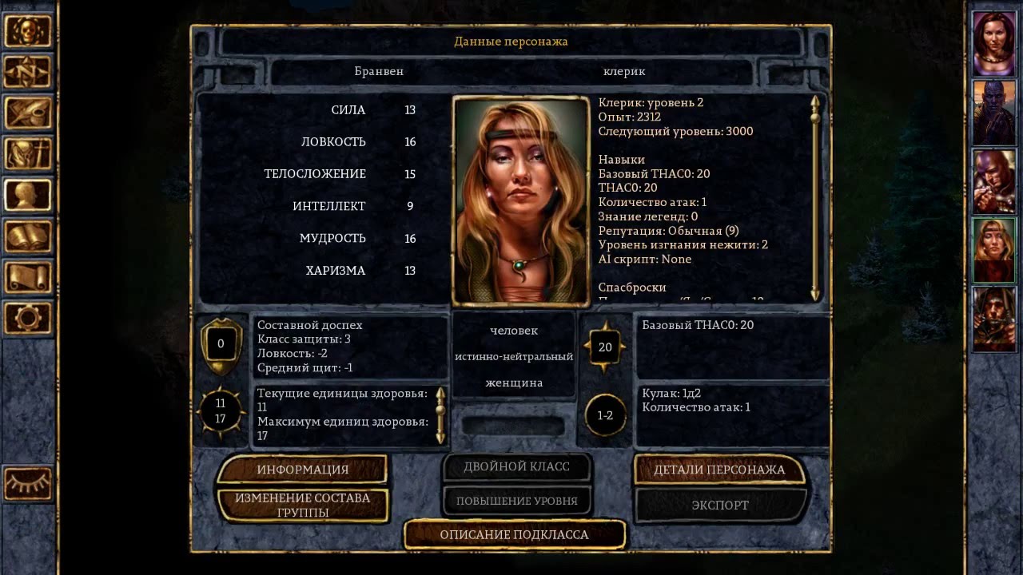The height and width of the screenshot is (575, 1023).
Task: Open game options gear icon
Action: (28, 318)
